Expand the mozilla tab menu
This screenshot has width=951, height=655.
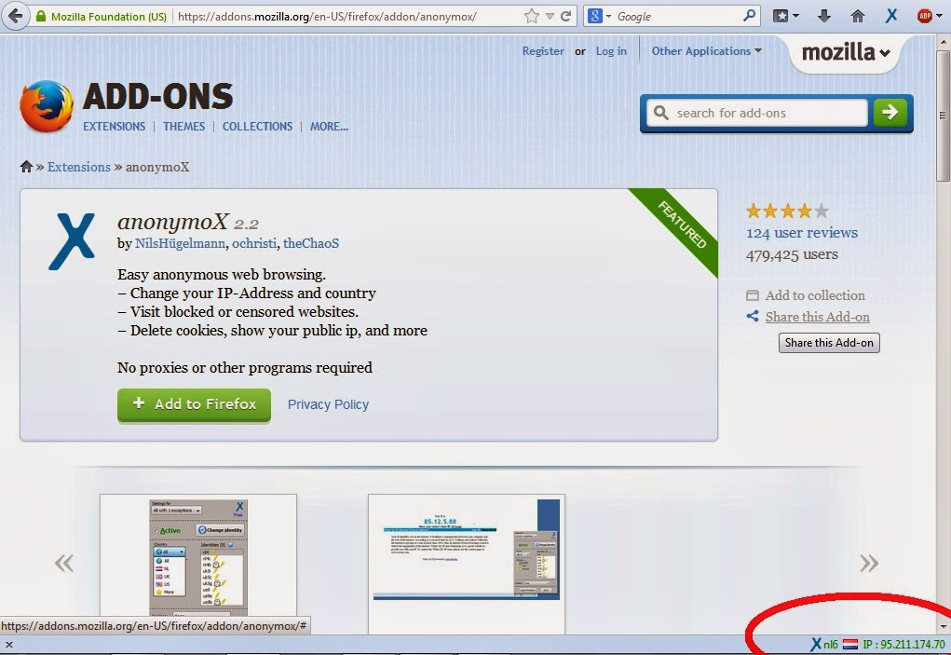[846, 53]
